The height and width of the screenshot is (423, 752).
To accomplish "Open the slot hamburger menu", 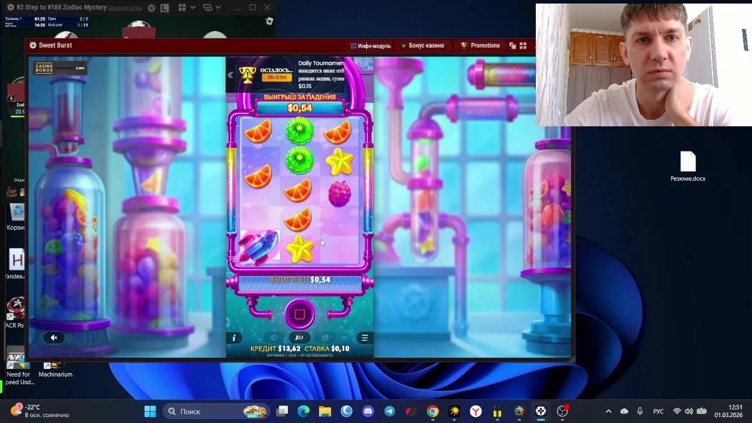I will tap(365, 338).
